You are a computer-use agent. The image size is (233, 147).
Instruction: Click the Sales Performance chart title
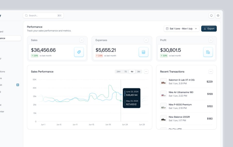[42, 72]
